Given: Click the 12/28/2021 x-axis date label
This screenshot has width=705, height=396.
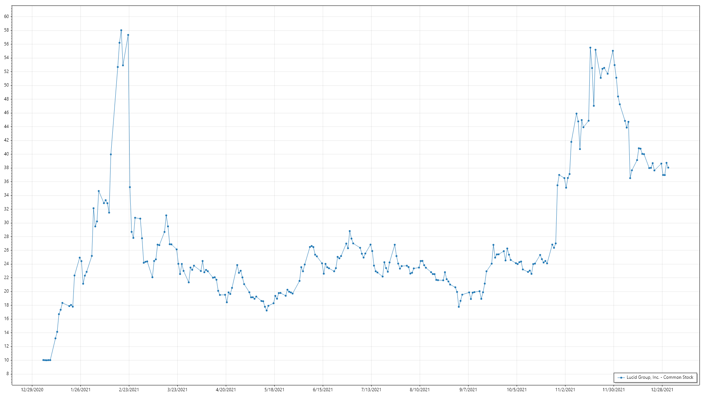Looking at the screenshot, I should 662,389.
